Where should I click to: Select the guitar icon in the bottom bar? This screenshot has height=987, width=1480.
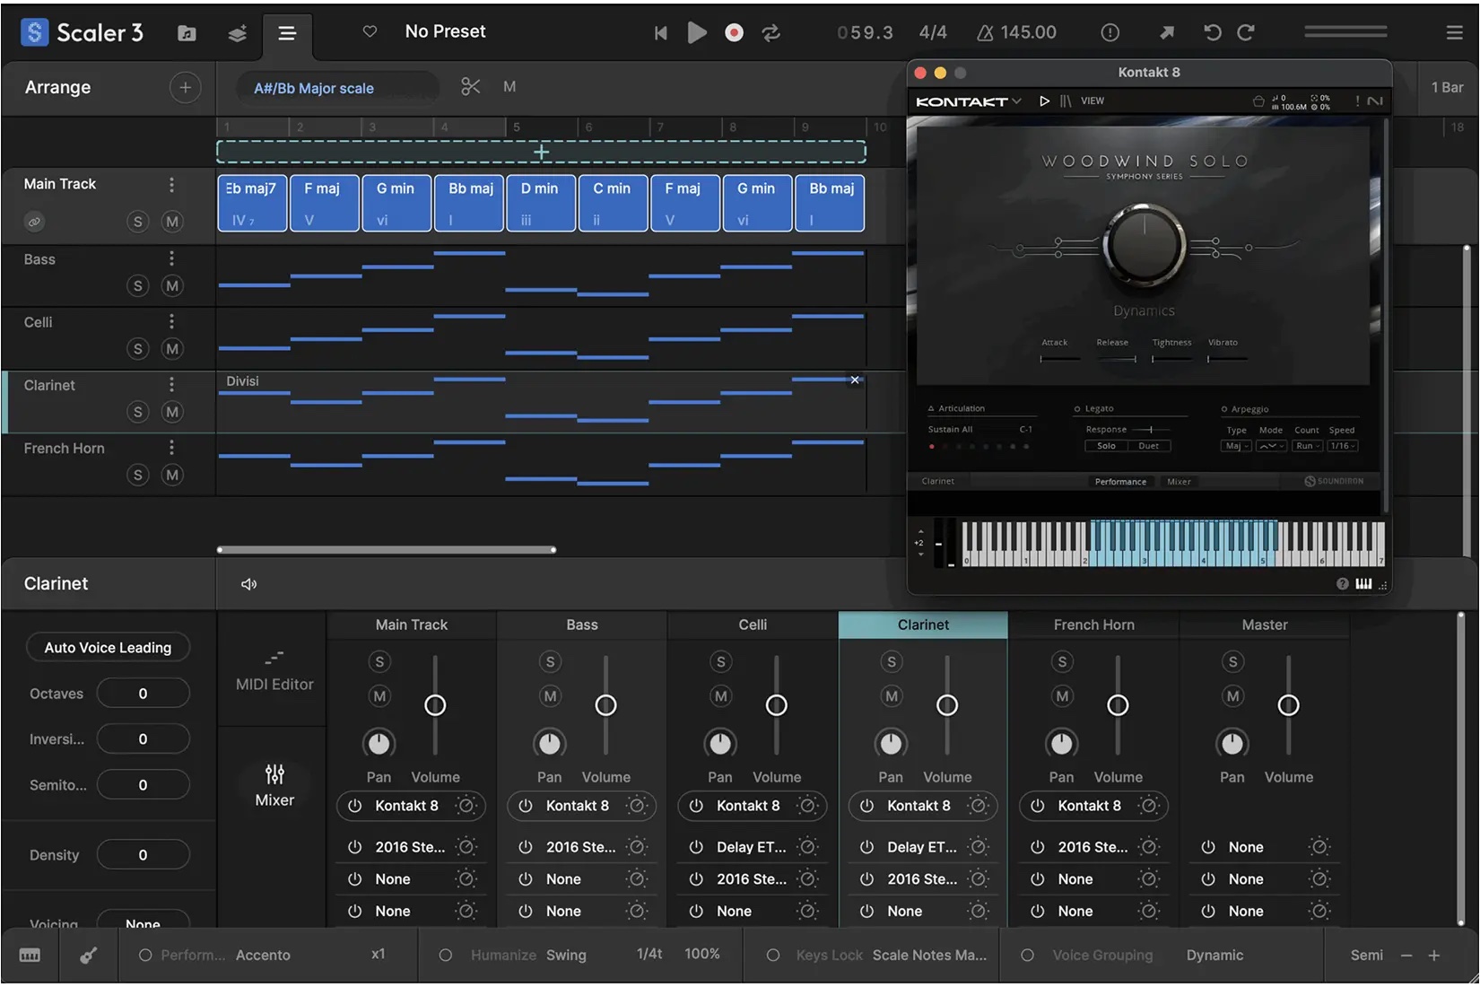87,955
